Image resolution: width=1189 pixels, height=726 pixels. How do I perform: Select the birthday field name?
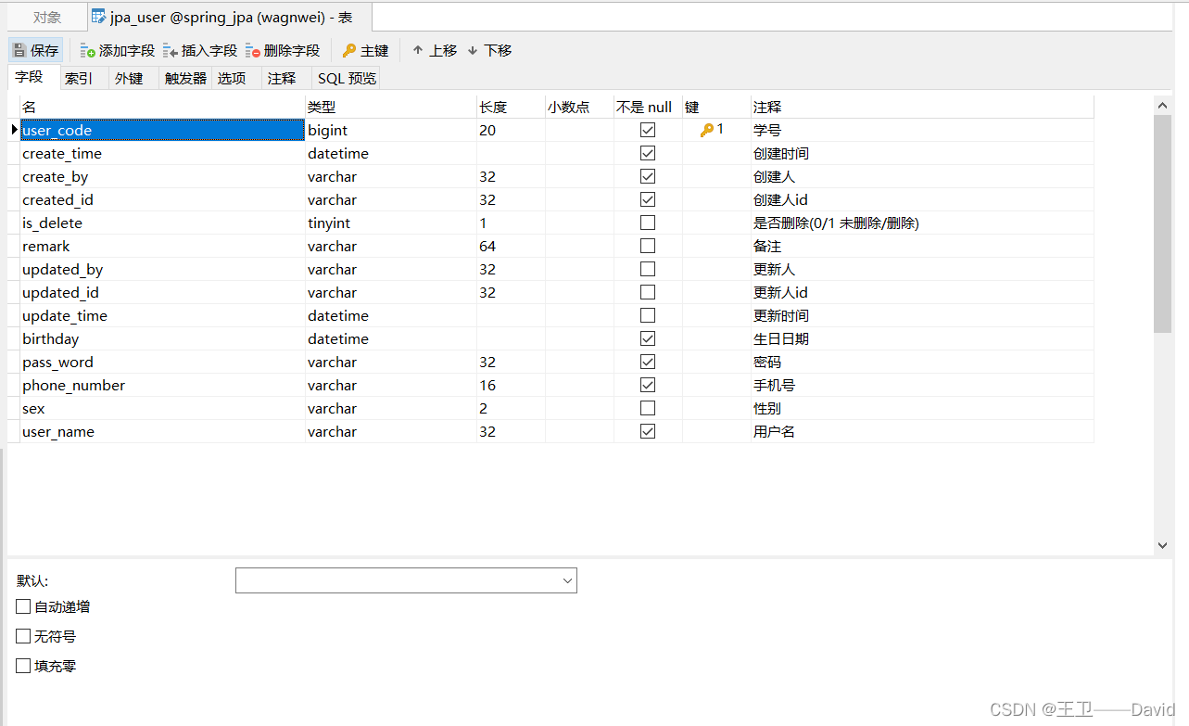(x=162, y=338)
